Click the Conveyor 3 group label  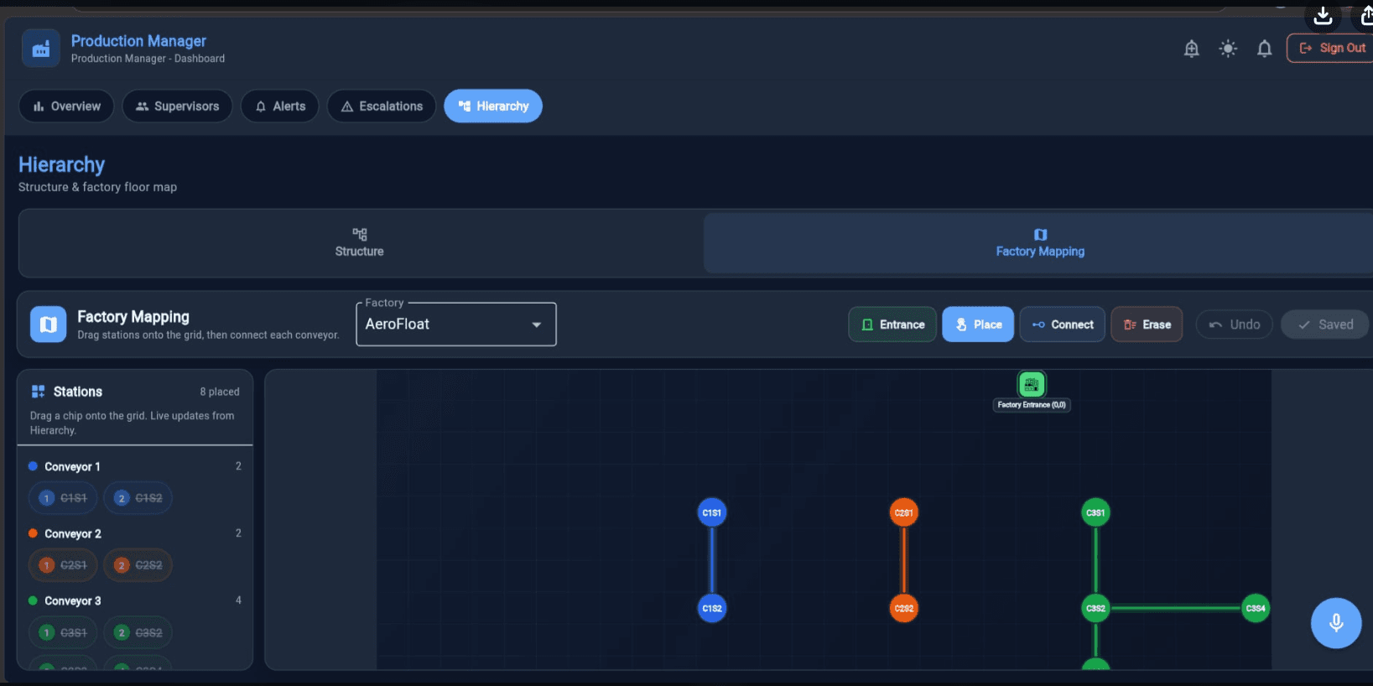(73, 600)
